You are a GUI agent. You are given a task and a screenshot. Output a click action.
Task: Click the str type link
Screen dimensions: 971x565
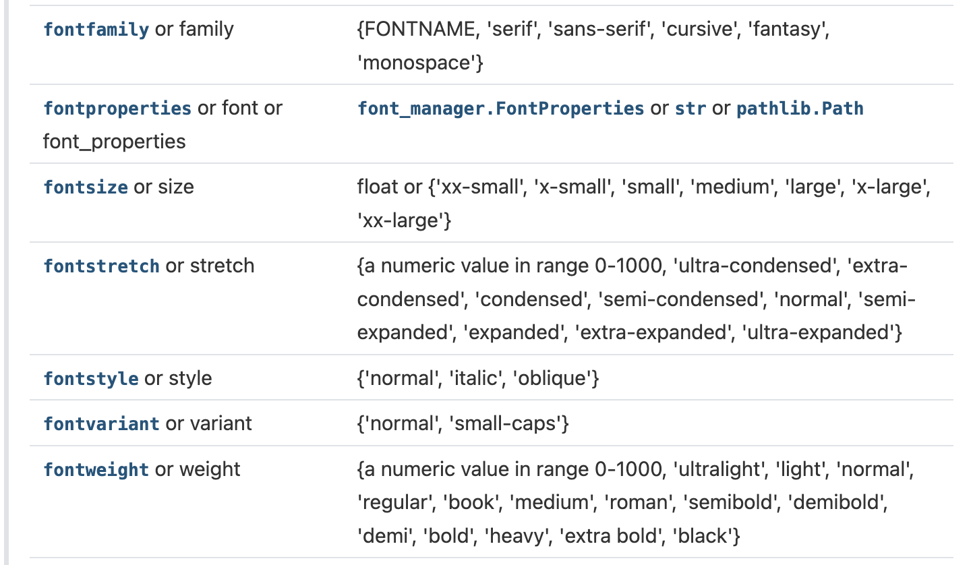click(x=690, y=109)
